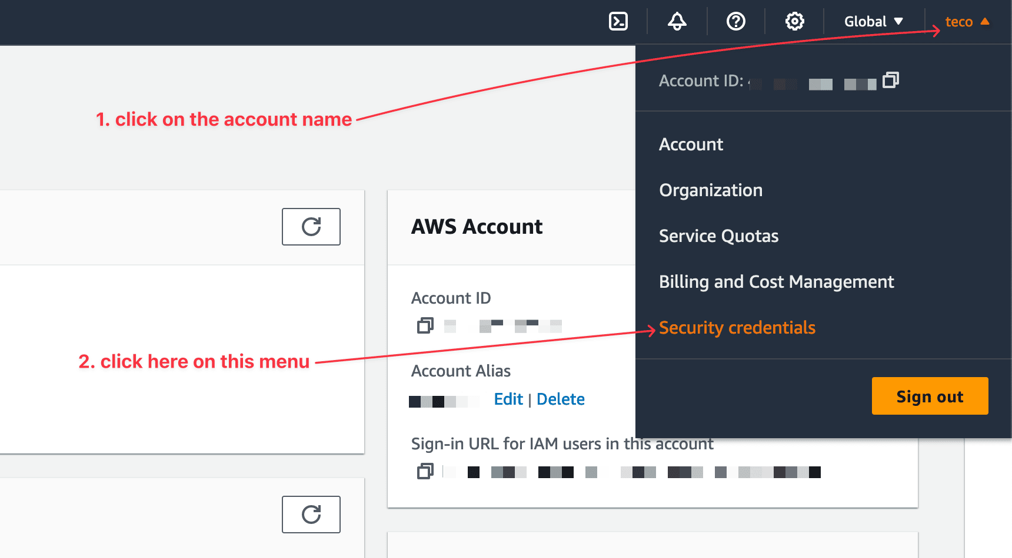The image size is (1012, 558).
Task: Copy the Account ID in the AWS Account panel
Action: [425, 325]
